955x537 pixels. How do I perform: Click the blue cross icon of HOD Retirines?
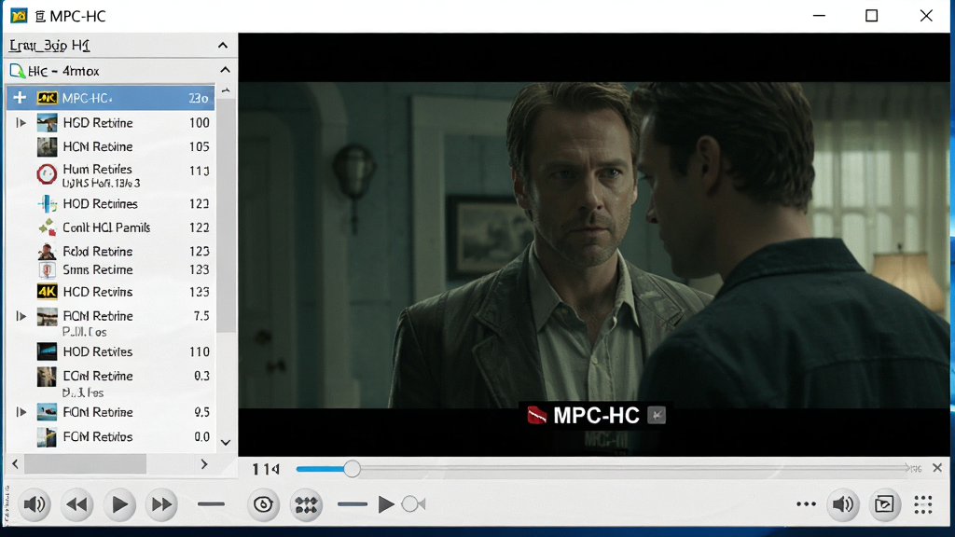47,203
